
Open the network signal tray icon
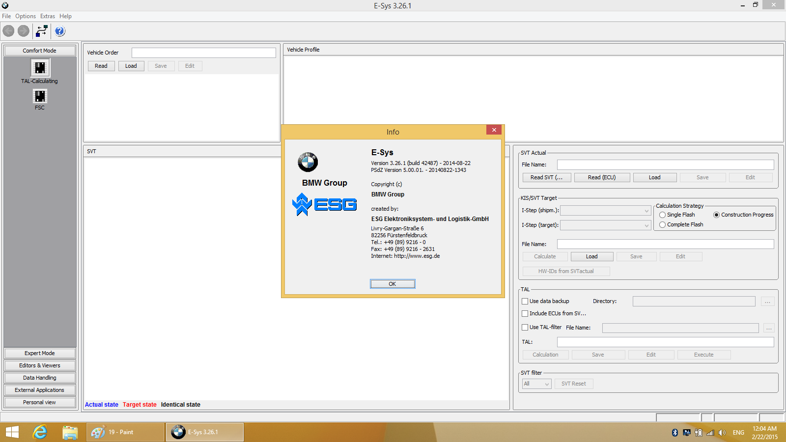[710, 433]
